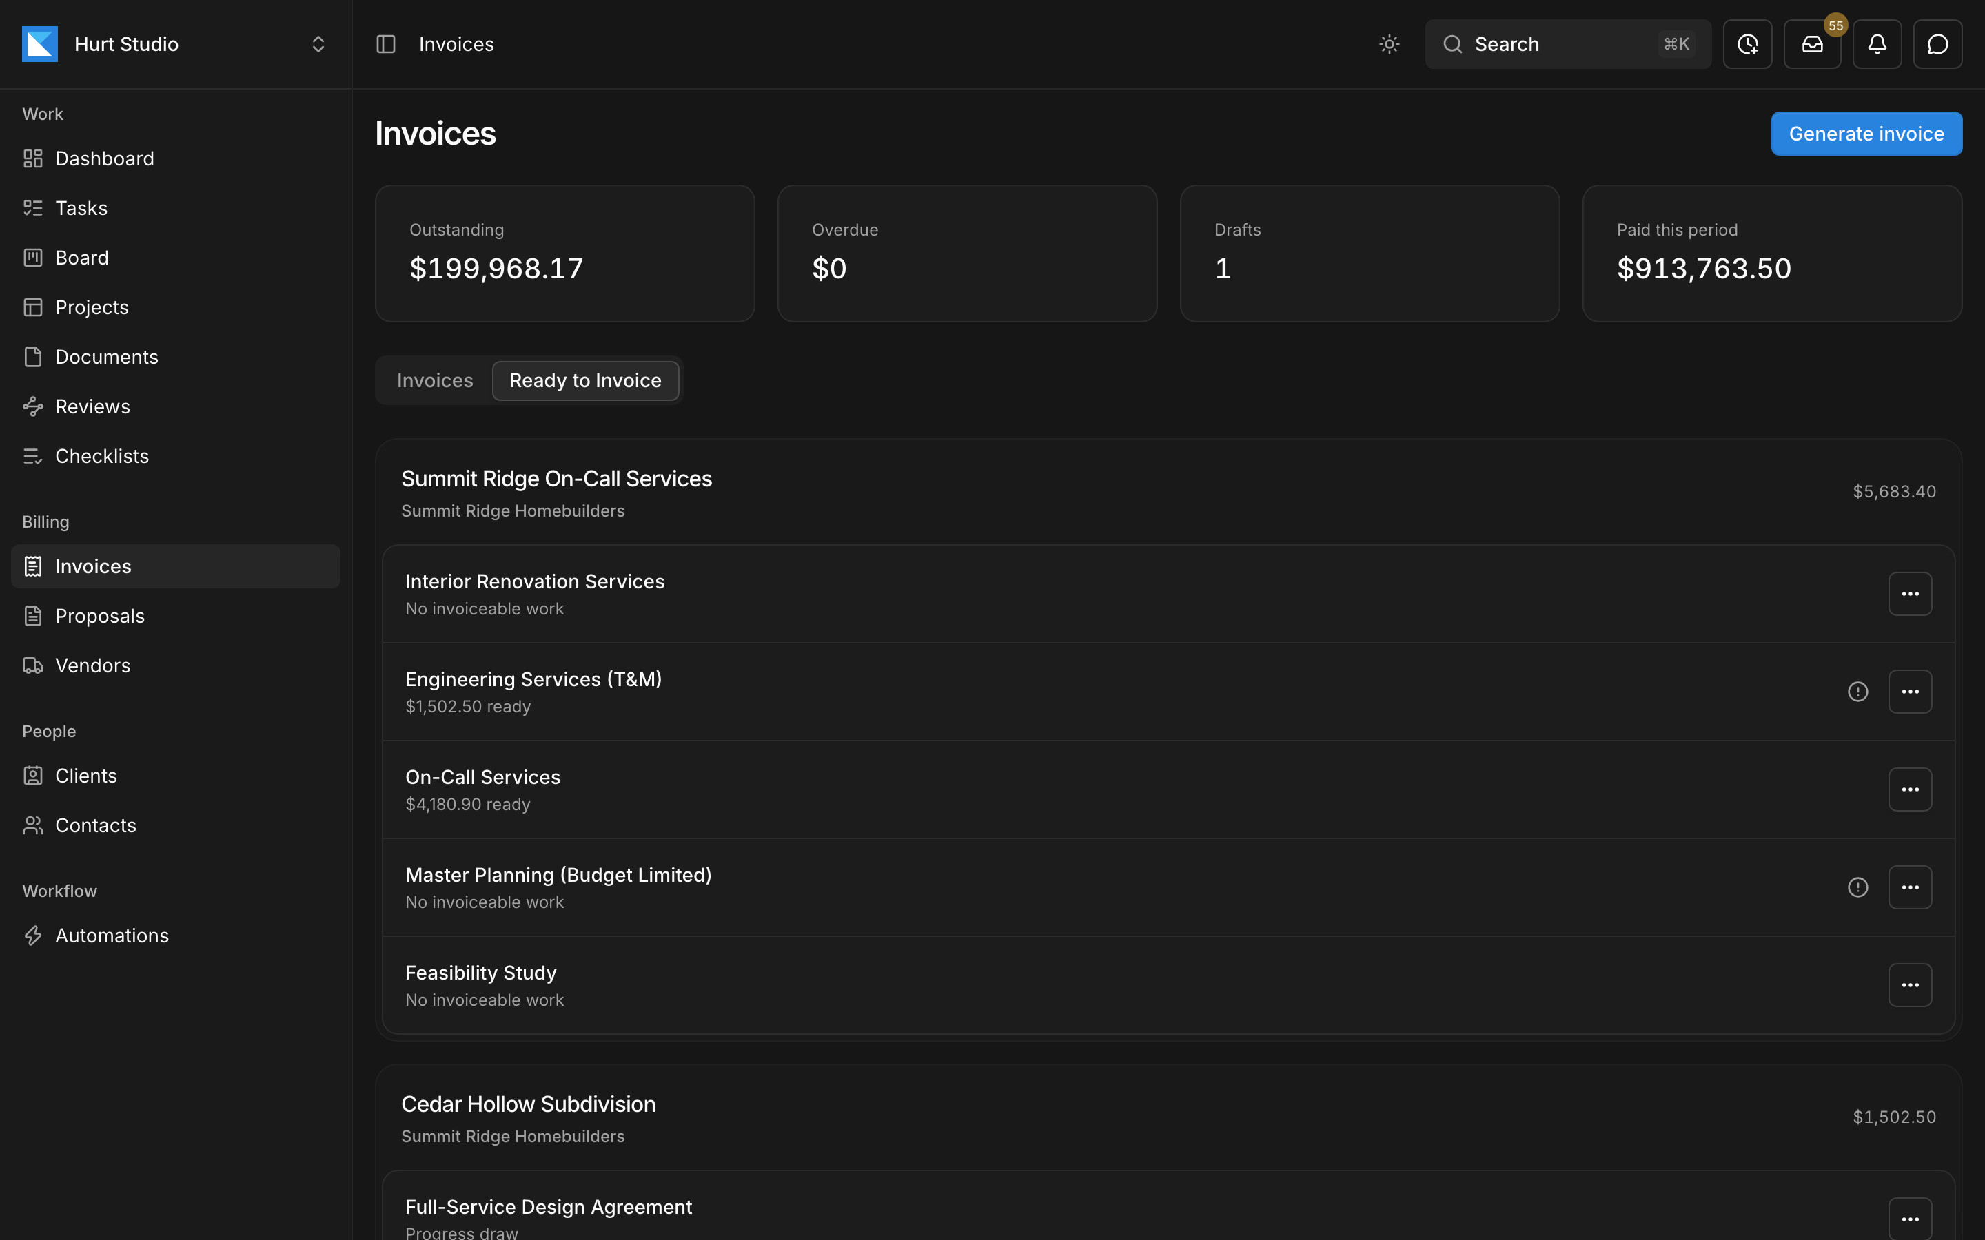
Task: Open more options for Interior Renovation Services
Action: [1910, 594]
